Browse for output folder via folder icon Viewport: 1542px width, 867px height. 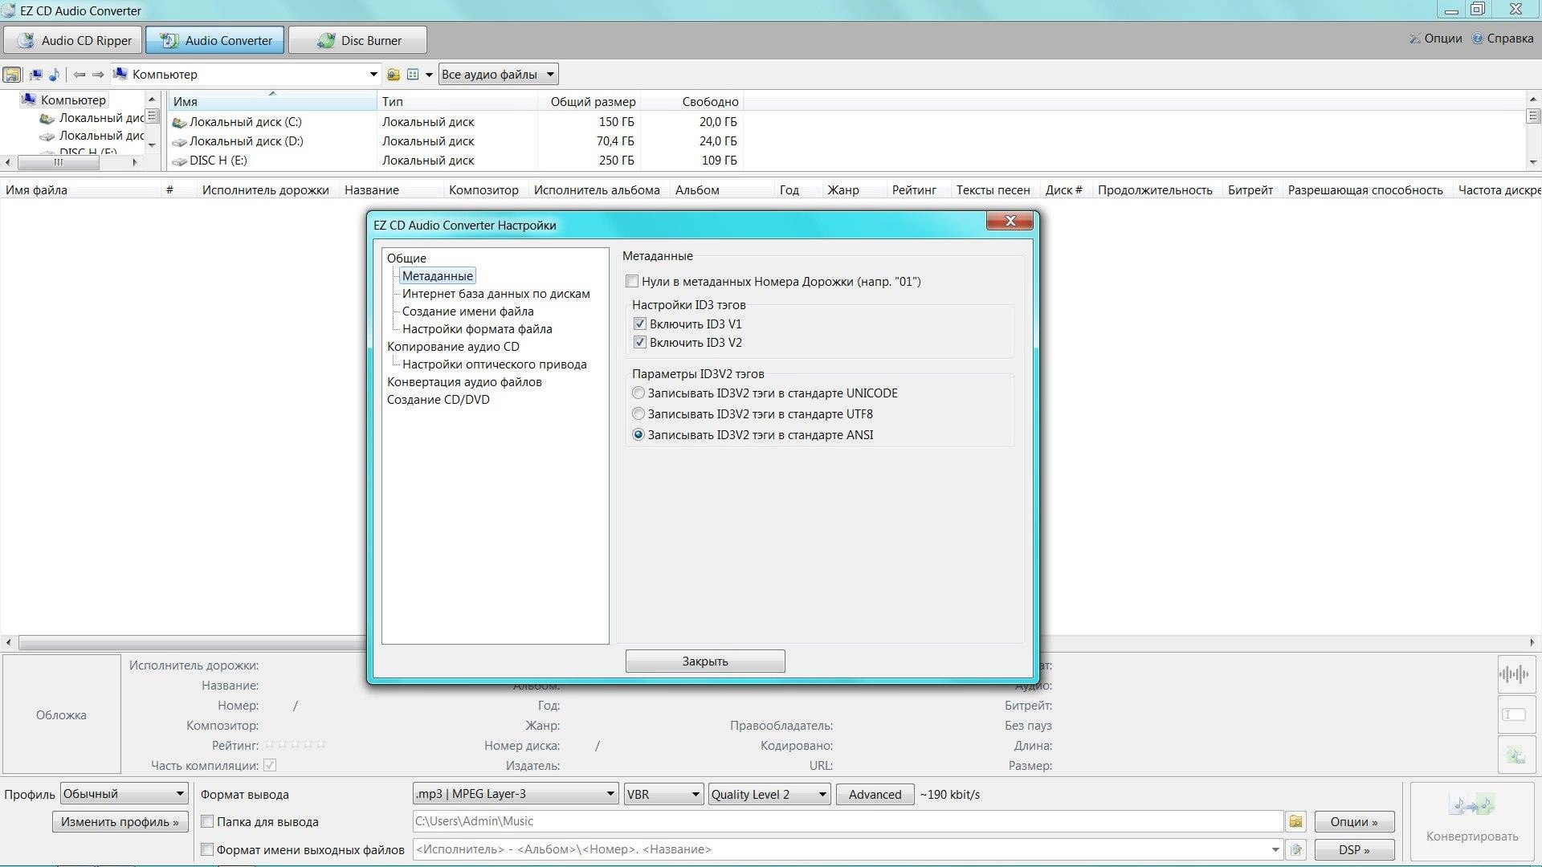pos(1295,821)
